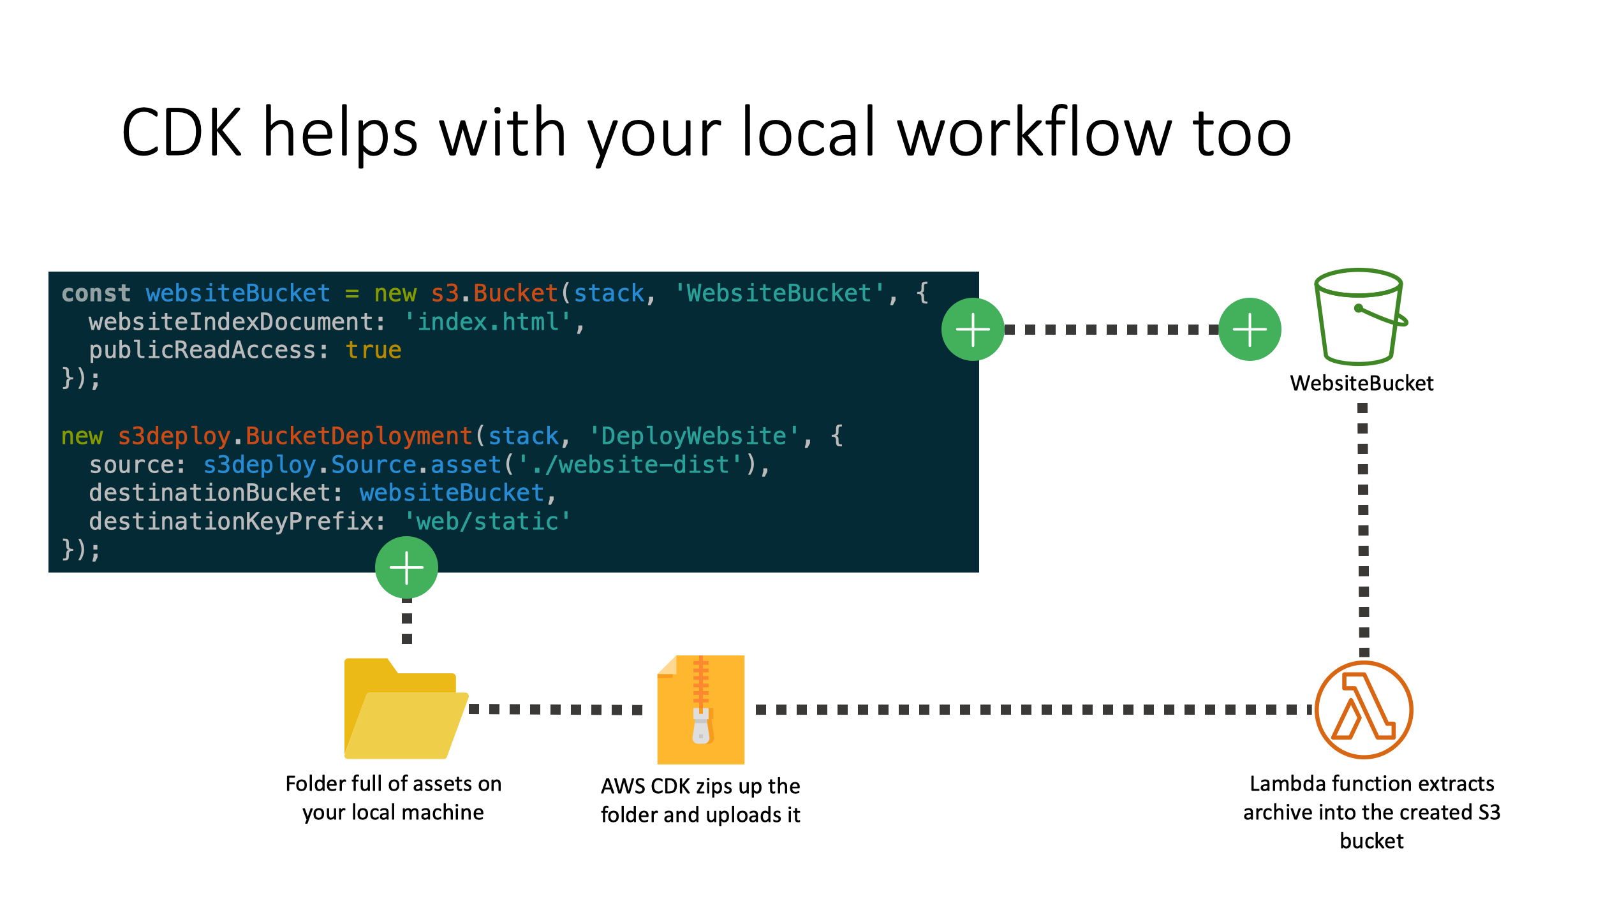Click the green plus circle next to the bucket icon

(1250, 330)
